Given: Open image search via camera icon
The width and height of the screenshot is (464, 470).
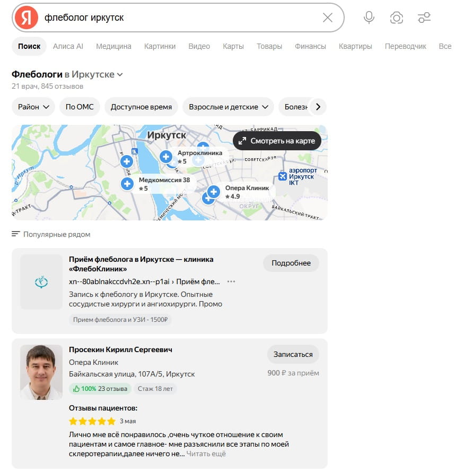Looking at the screenshot, I should point(396,18).
